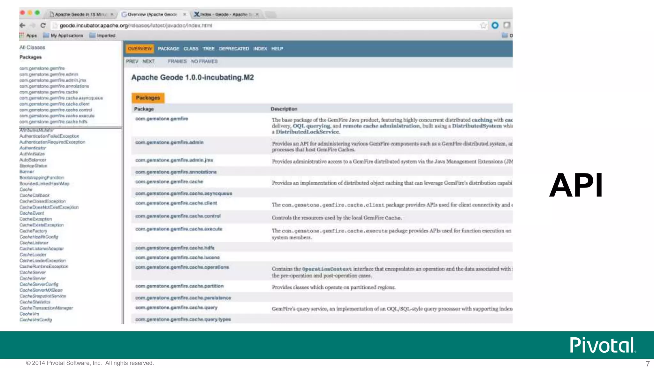Click DistributedLockService link in description

[x=308, y=132]
